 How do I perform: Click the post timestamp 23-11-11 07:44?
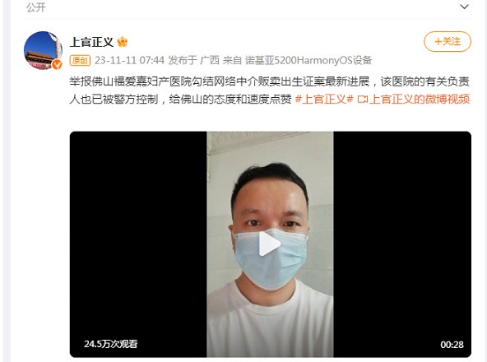tap(129, 60)
